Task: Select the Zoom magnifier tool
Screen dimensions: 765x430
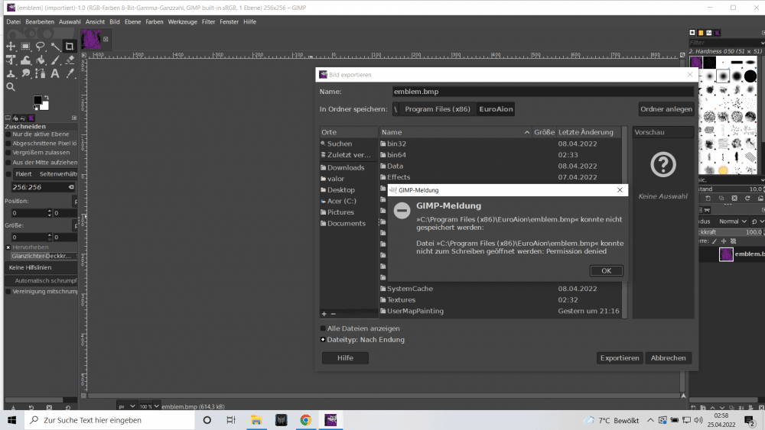Action: (11, 87)
